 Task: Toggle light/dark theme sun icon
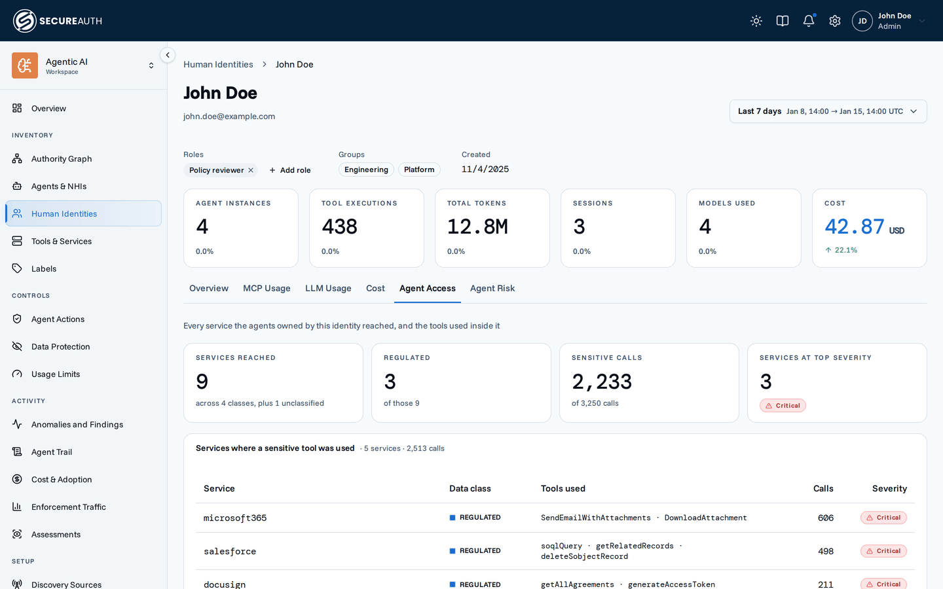756,21
